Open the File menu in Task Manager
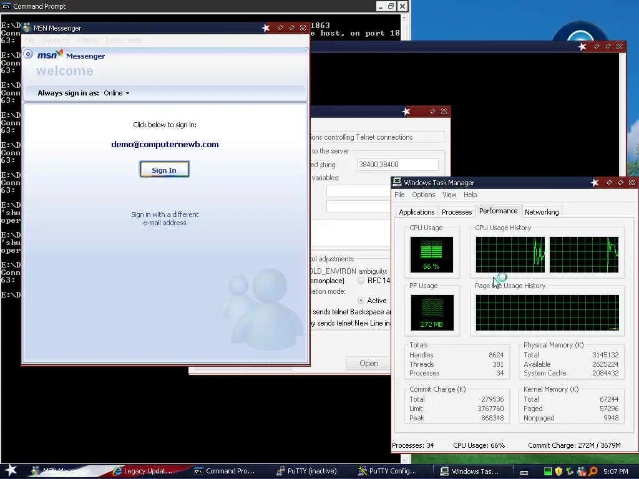 coord(399,195)
